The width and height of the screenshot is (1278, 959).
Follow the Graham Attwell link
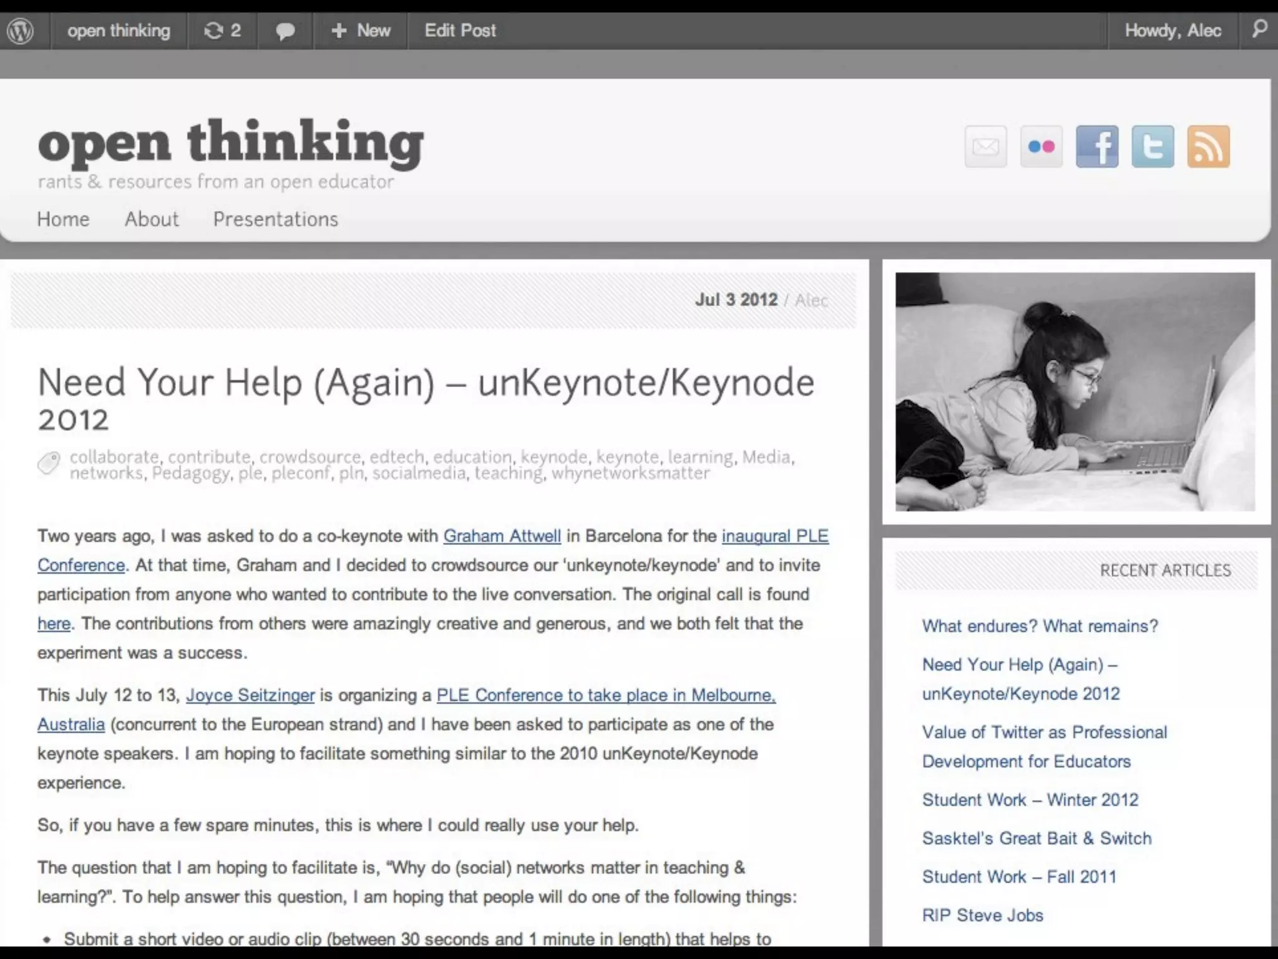point(502,536)
